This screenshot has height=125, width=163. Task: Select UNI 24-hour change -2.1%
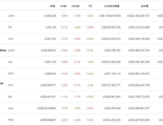pos(77,62)
